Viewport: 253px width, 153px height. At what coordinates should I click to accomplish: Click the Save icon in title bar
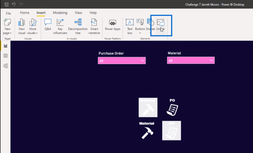[6, 4]
